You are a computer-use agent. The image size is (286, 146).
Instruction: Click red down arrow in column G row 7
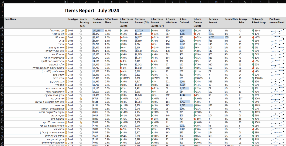121,37
